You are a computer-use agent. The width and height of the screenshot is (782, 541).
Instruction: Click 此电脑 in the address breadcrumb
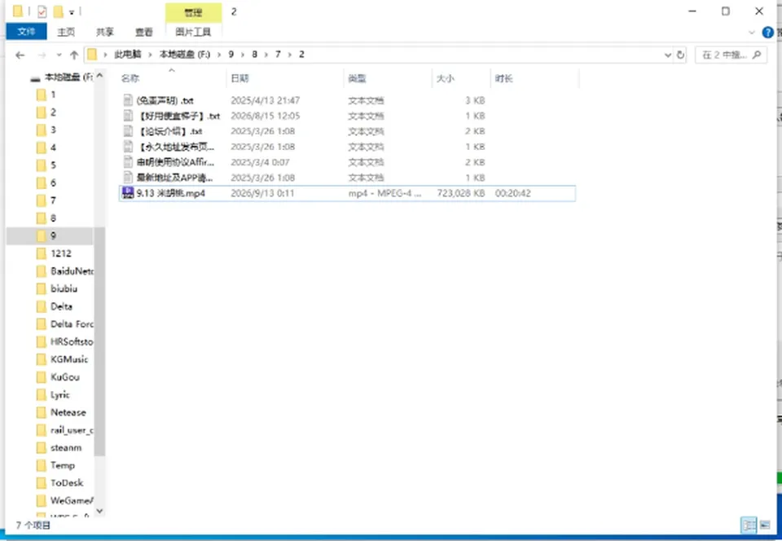(x=128, y=55)
